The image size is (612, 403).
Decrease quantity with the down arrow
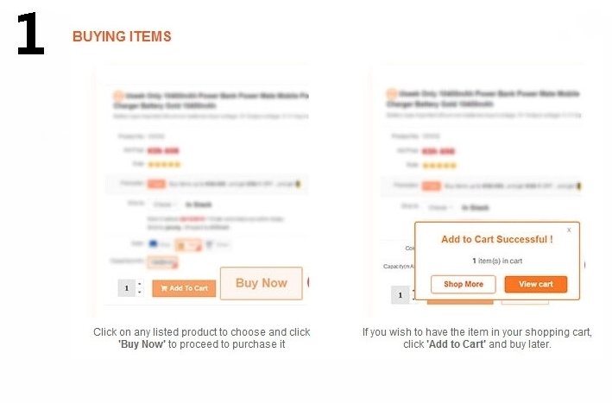pos(139,293)
